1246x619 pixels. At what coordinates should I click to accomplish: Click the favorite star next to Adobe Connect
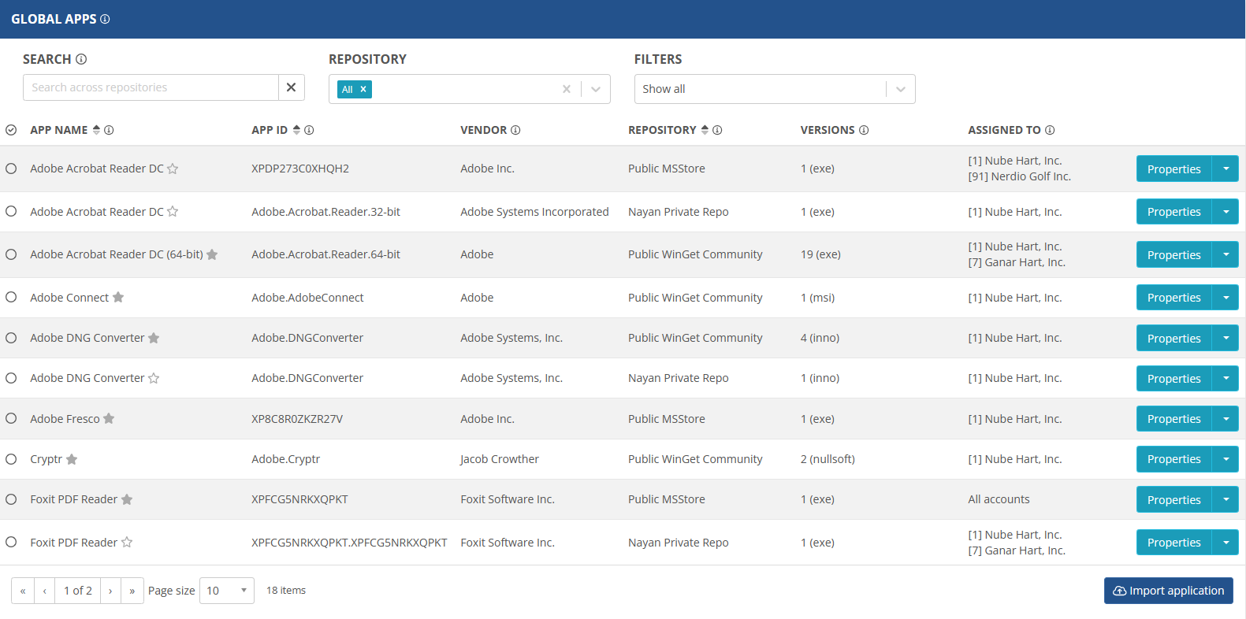[x=118, y=298]
